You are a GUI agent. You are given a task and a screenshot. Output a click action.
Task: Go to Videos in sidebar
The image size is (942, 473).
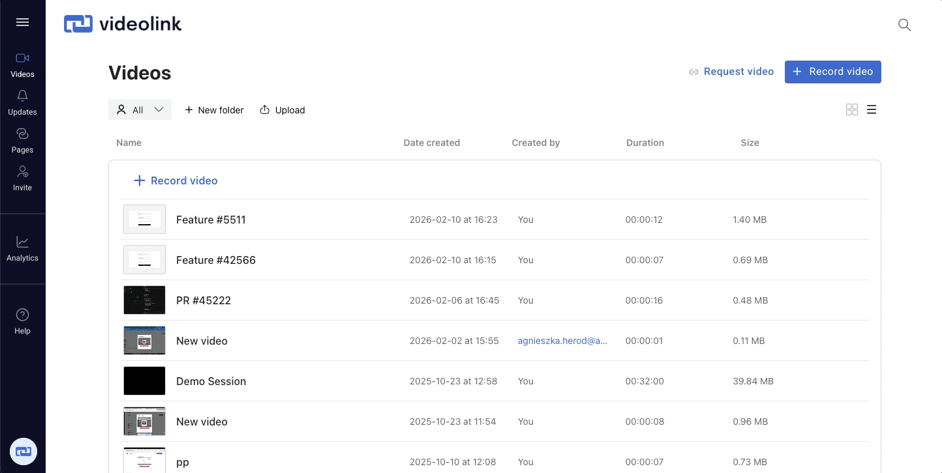point(22,64)
